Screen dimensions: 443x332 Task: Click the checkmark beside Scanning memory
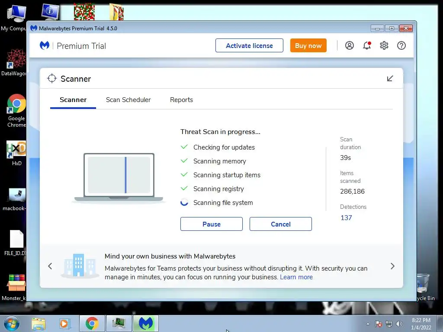184,161
